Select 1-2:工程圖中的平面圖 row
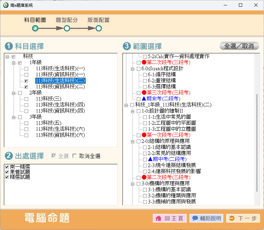Screen dimensions: 264x230 coord(172,123)
